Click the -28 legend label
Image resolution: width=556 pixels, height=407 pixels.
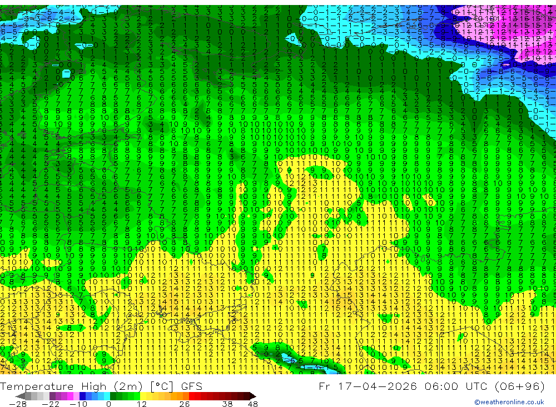click(x=18, y=404)
